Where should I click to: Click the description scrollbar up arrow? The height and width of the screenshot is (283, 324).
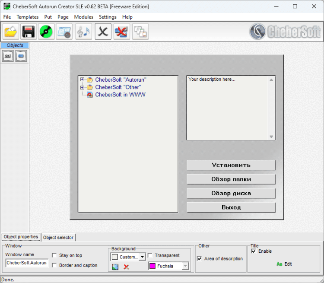[x=271, y=80]
